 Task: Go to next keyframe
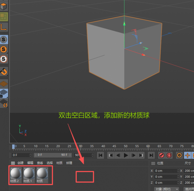click(x=141, y=155)
